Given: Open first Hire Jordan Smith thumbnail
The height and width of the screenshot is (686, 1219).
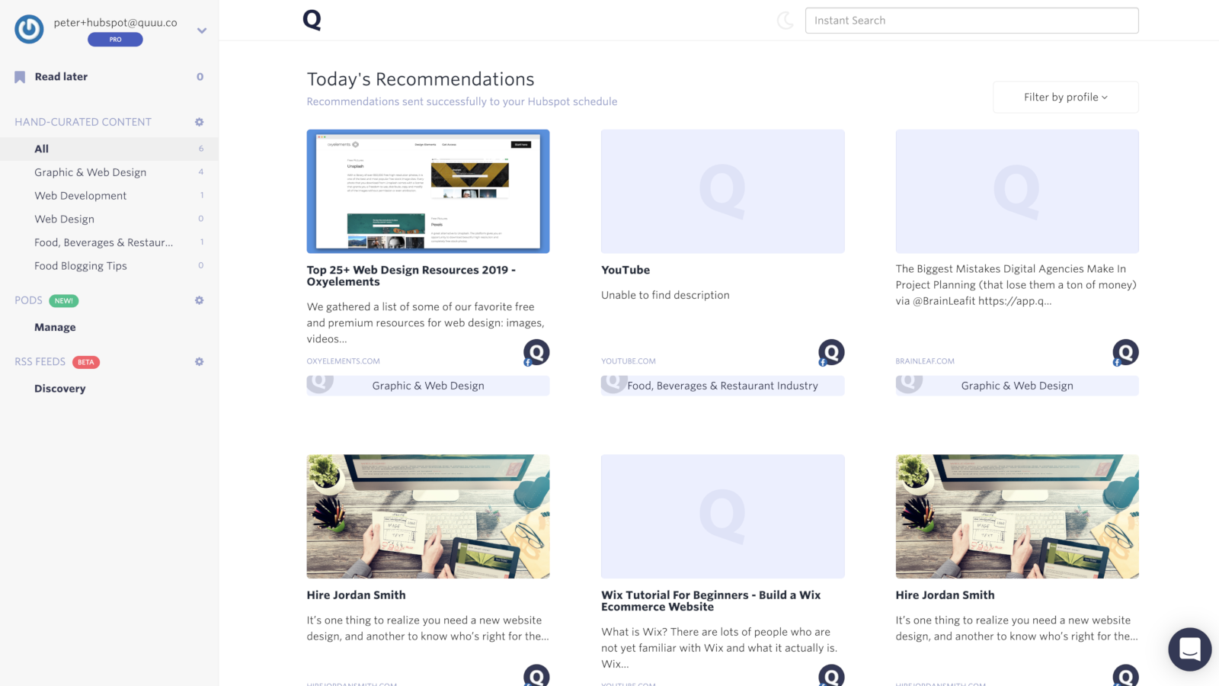Looking at the screenshot, I should click(x=428, y=517).
